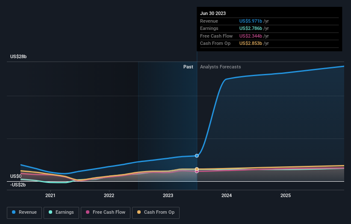Toggle the Free Cash Flow legend button

point(106,212)
